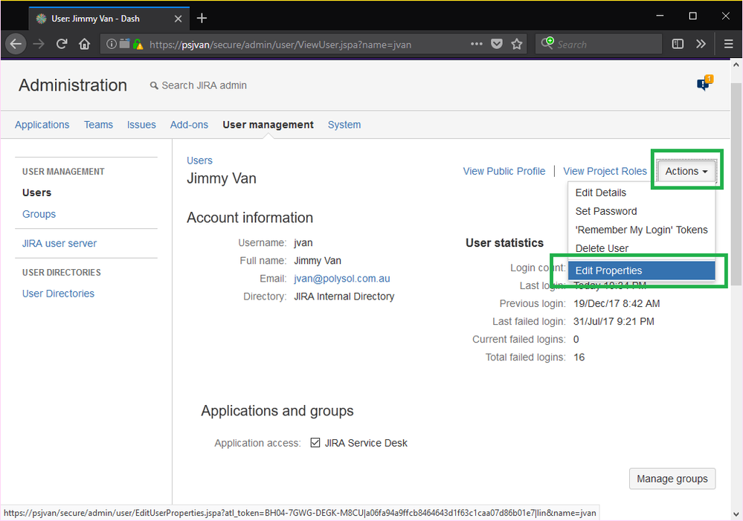The image size is (743, 521).
Task: Click the Search JIRA admin field
Action: 204,85
